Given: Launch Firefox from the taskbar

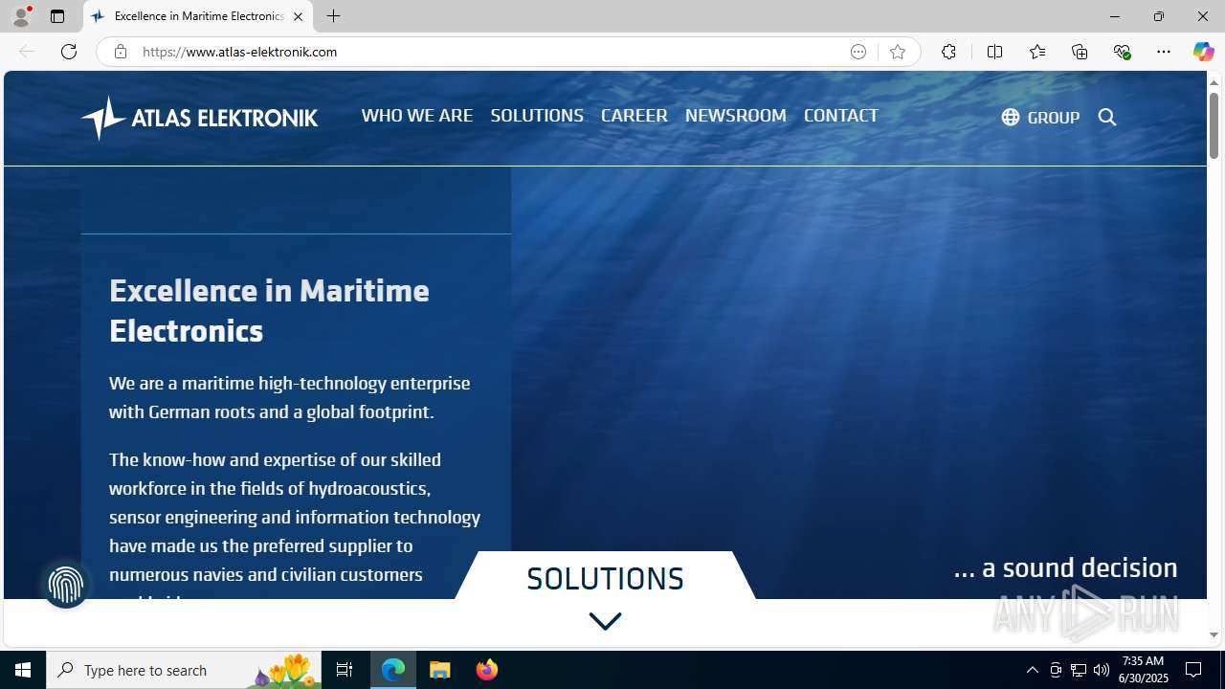Looking at the screenshot, I should [486, 670].
